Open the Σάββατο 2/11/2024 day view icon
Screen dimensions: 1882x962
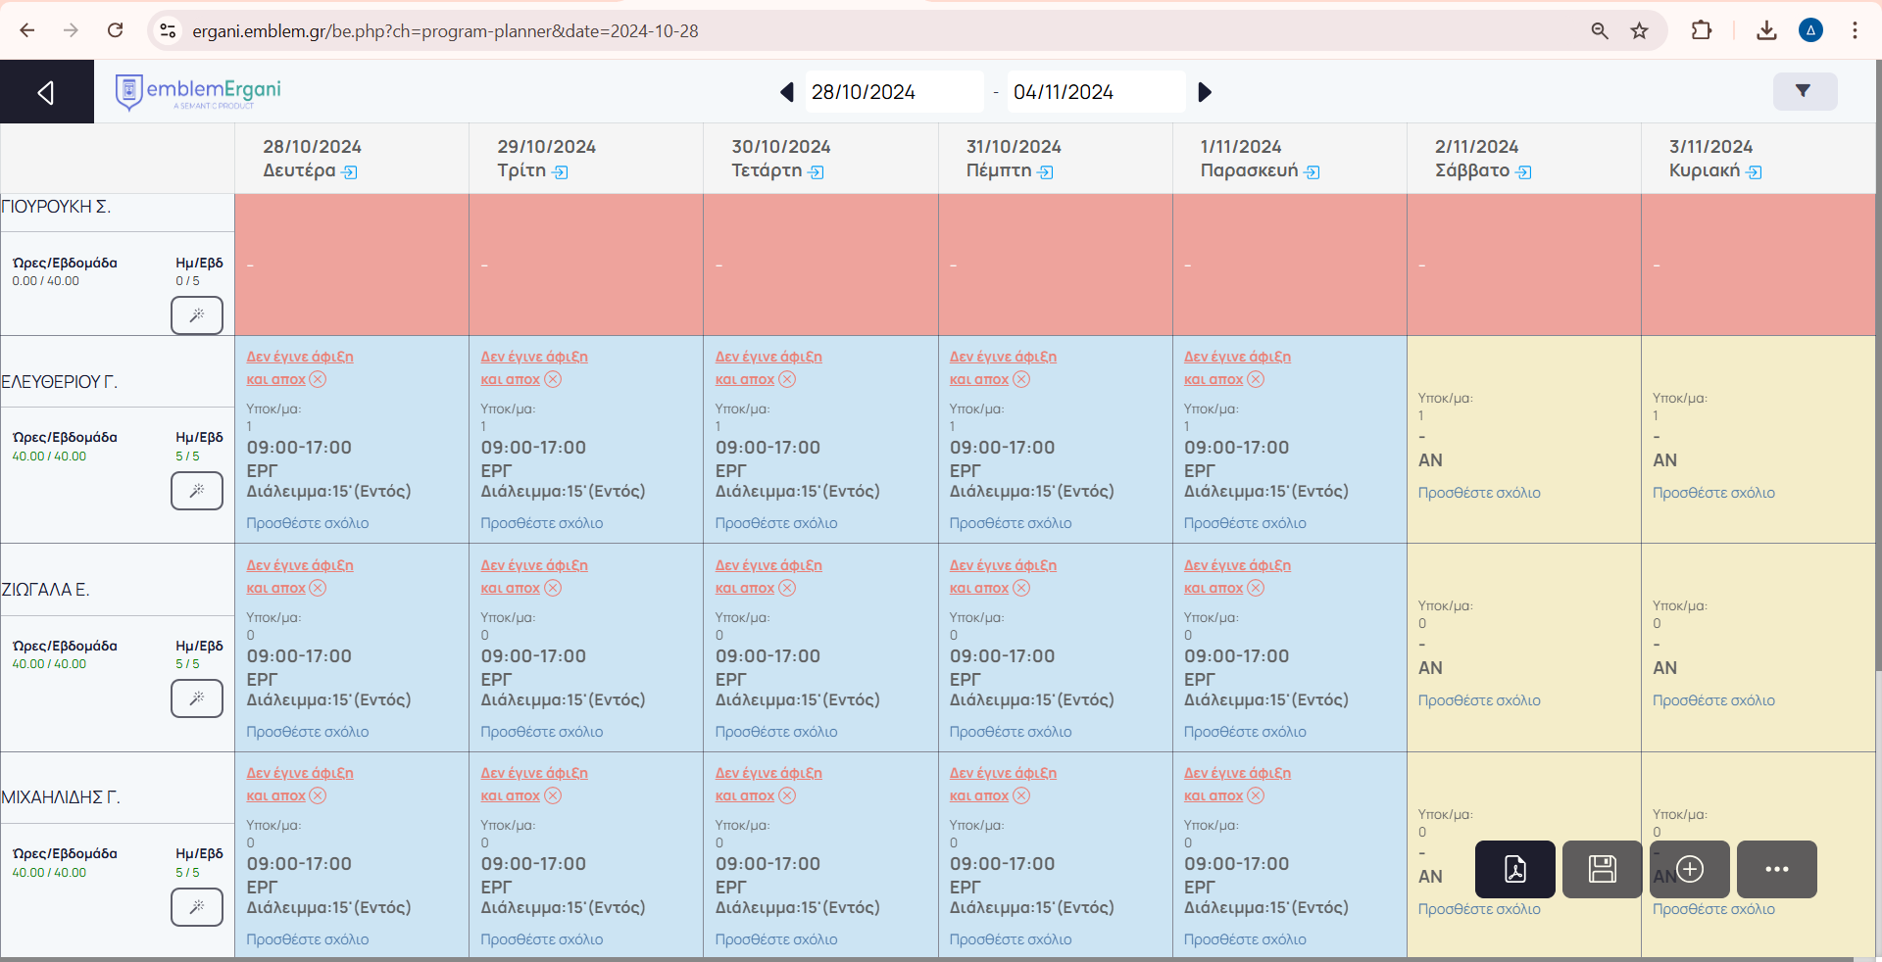tap(1523, 172)
